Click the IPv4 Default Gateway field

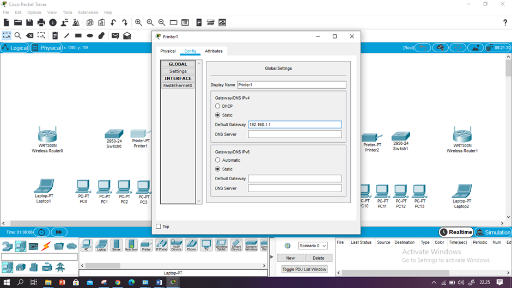point(295,125)
